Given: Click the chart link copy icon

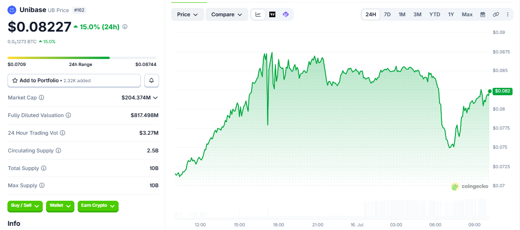Looking at the screenshot, I should 496,14.
